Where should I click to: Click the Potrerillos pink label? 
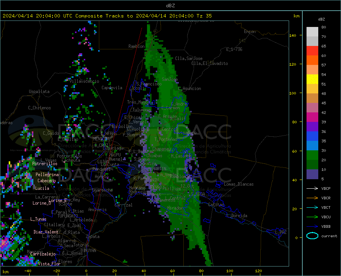coord(45,164)
